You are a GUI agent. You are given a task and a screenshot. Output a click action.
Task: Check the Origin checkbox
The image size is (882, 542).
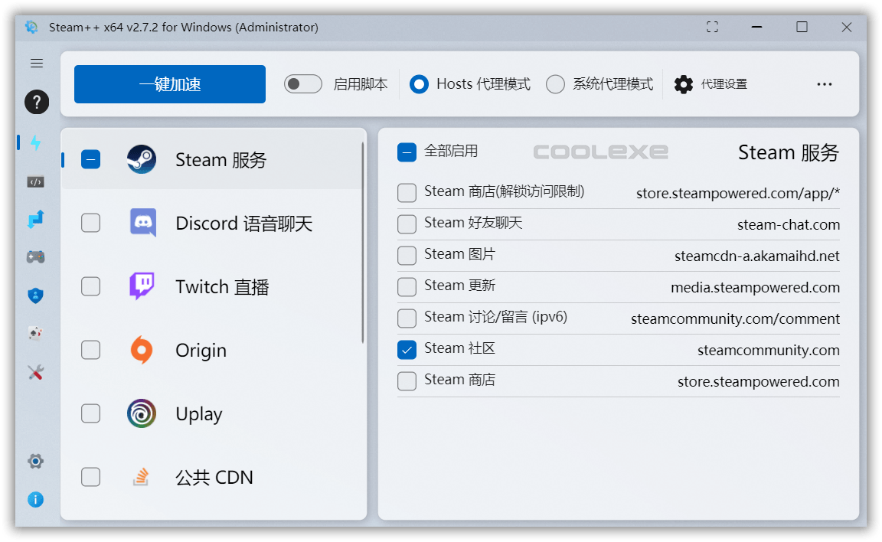pos(90,351)
